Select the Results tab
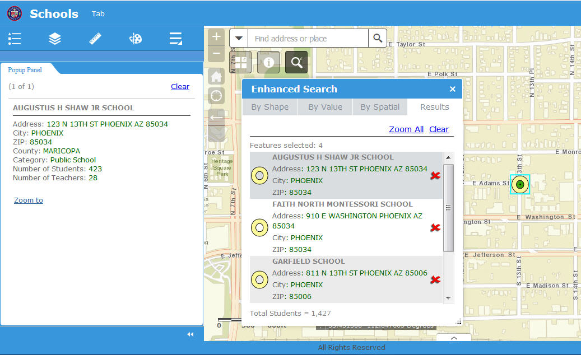This screenshot has height=355, width=581. pos(435,107)
